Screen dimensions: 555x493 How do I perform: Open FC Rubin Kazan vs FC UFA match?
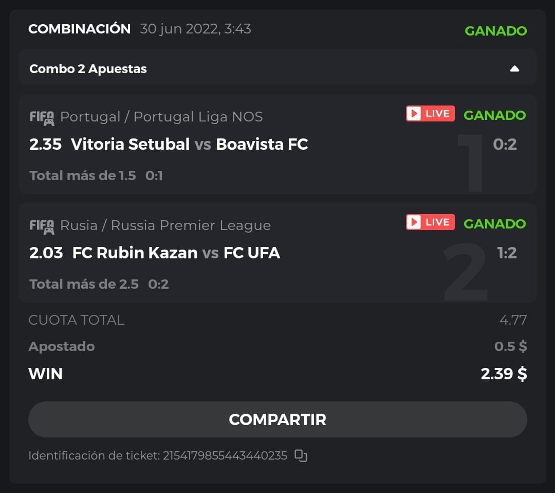click(176, 253)
